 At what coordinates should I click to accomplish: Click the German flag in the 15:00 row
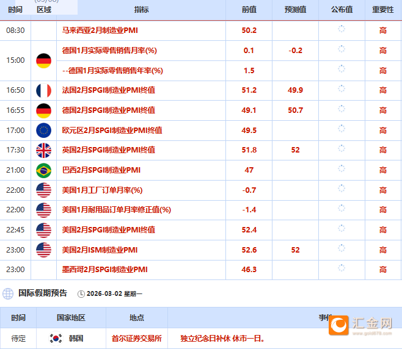click(x=43, y=60)
